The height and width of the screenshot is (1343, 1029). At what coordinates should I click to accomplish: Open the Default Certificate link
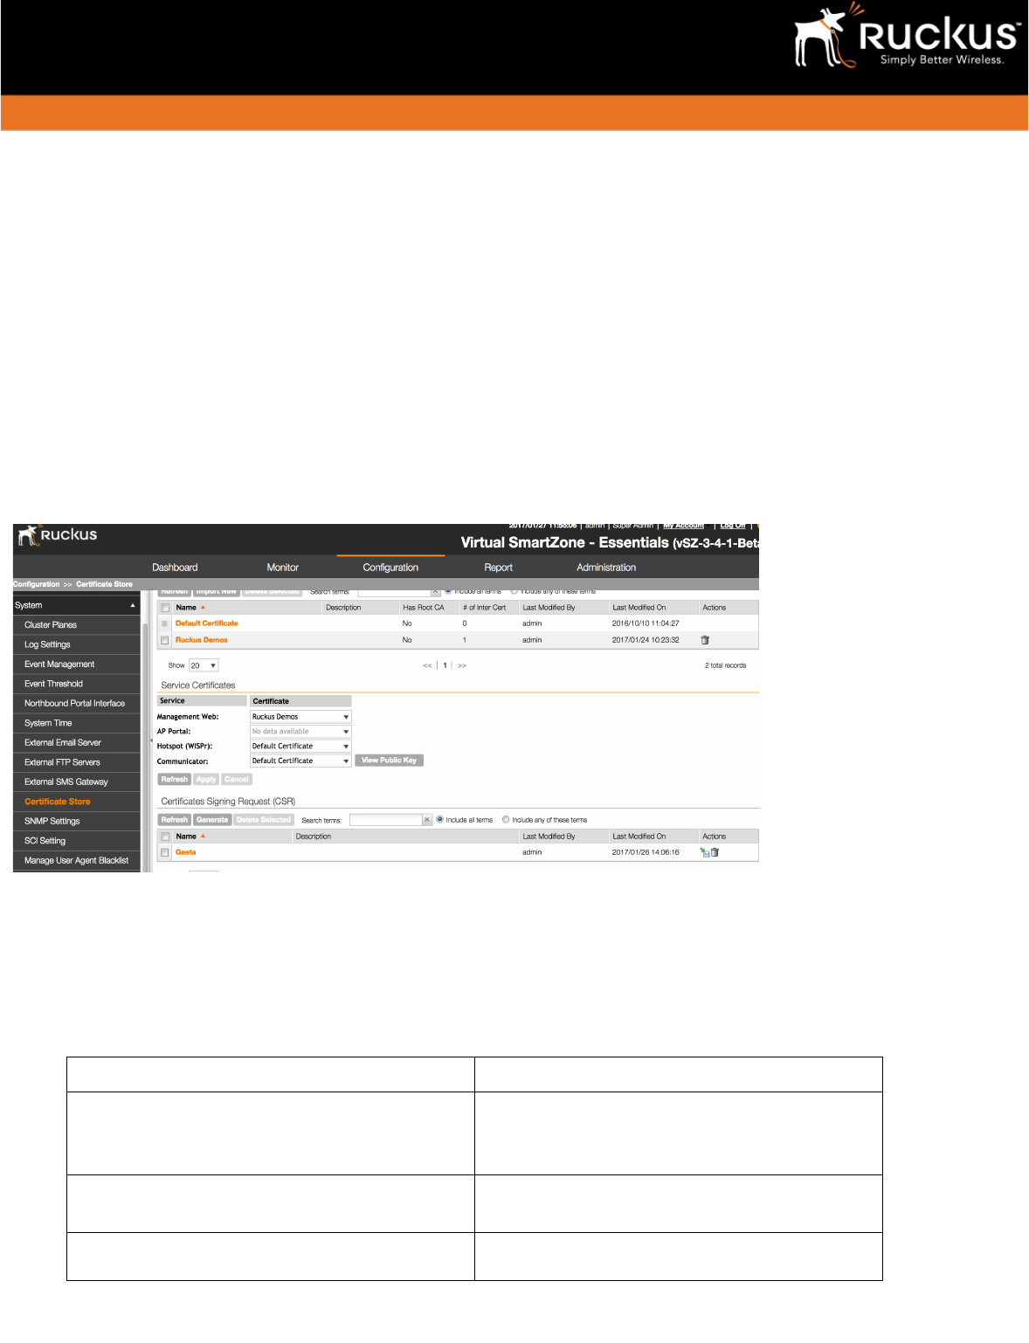click(x=207, y=623)
